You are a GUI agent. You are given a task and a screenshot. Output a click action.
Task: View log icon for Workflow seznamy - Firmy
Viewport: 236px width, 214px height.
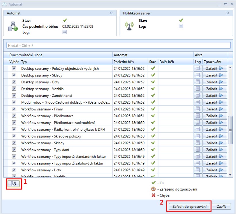[198, 109]
